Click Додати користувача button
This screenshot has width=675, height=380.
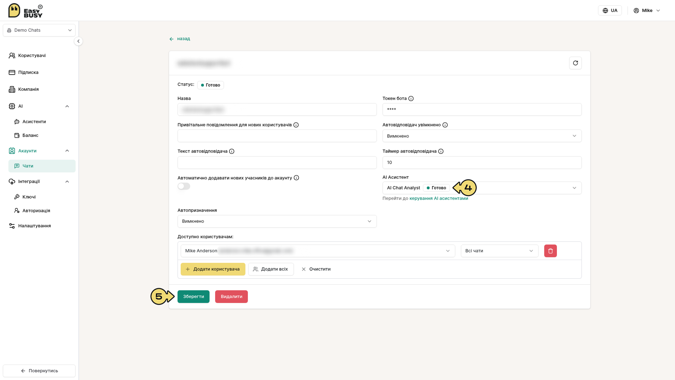(213, 269)
